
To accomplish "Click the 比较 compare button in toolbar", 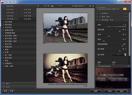I will coord(60,6).
